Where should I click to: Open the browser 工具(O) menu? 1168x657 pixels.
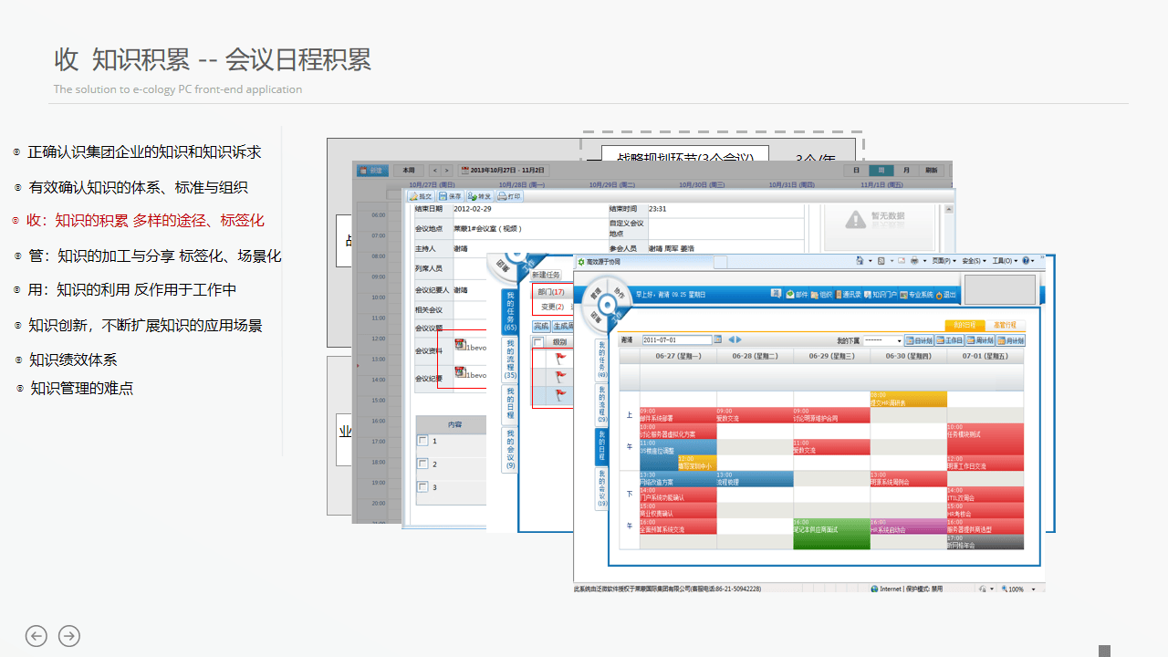click(1005, 261)
